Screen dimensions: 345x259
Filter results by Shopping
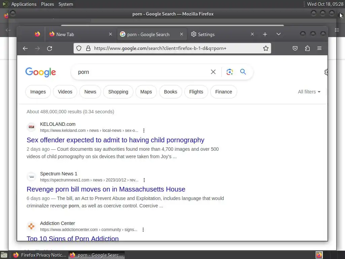[118, 92]
